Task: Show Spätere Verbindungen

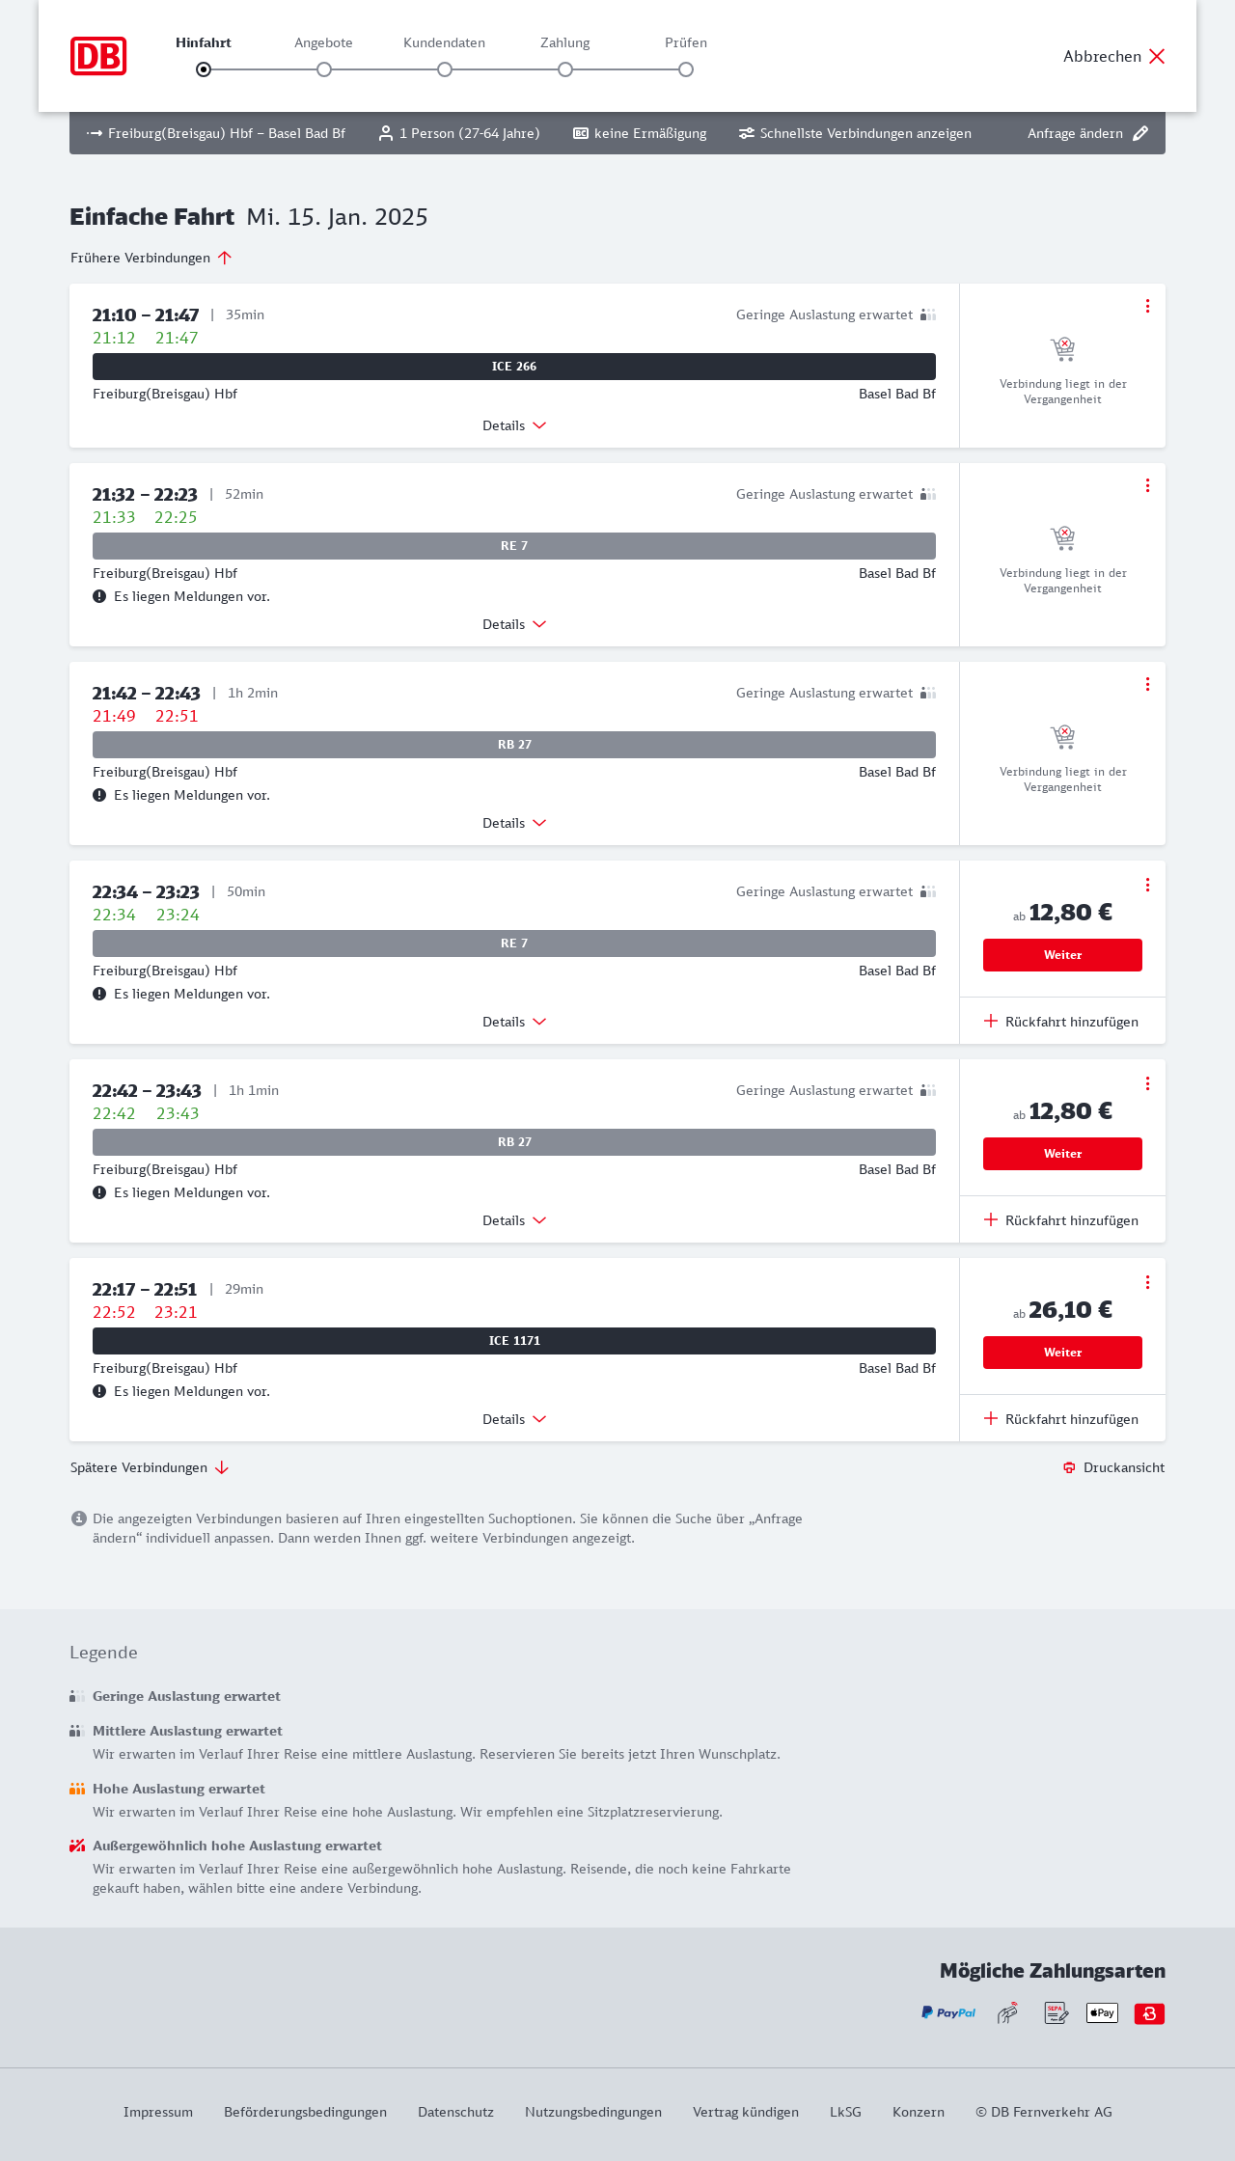Action: point(150,1467)
